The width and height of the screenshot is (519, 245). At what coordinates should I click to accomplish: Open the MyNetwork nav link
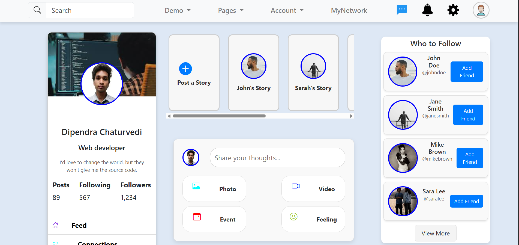(349, 10)
